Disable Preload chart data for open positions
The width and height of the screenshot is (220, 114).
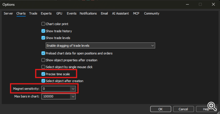point(43,53)
